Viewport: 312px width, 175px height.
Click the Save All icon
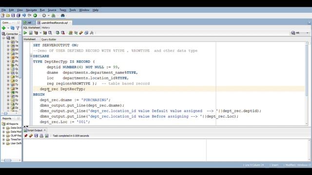point(19,16)
